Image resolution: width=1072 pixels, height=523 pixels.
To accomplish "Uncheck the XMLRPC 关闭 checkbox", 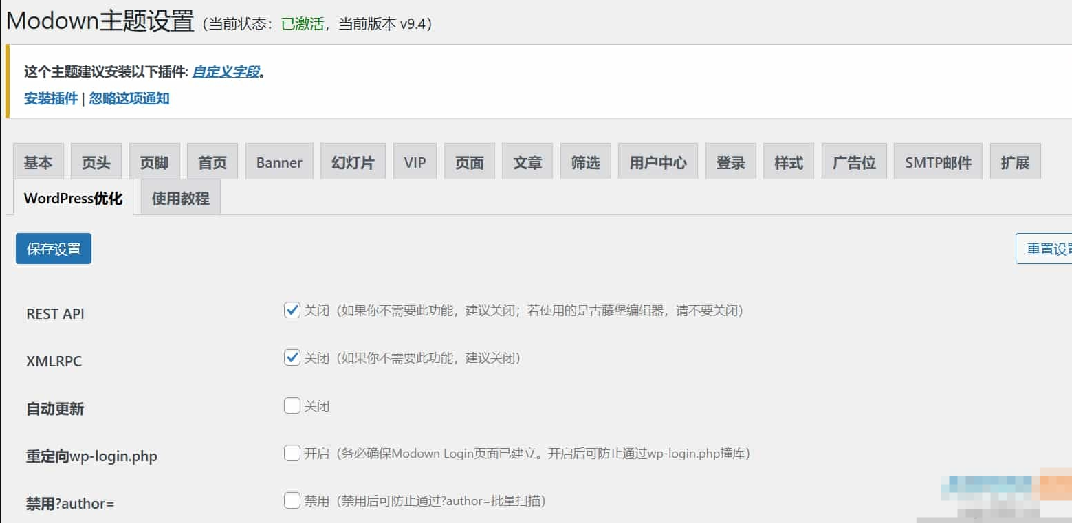I will coord(292,358).
